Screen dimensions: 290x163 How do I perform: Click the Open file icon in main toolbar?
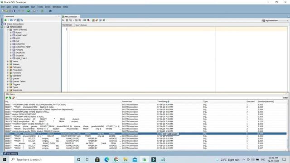pyautogui.click(x=7, y=11)
